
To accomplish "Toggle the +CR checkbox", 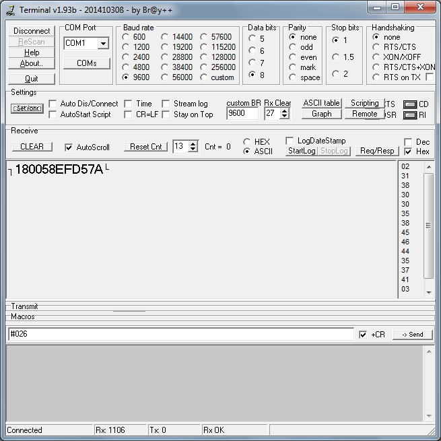I will (363, 335).
